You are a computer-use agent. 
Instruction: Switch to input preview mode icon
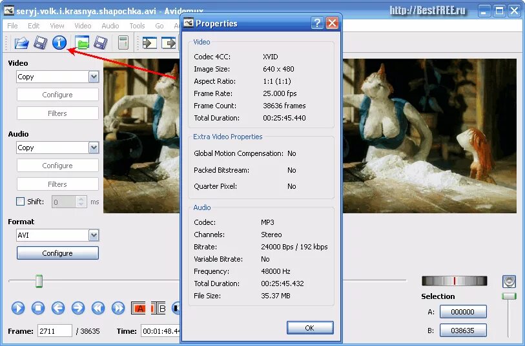150,43
